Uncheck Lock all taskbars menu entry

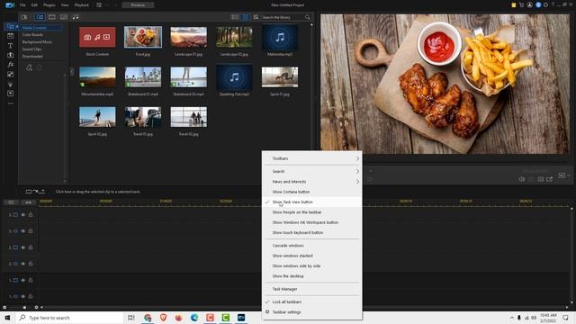point(312,302)
